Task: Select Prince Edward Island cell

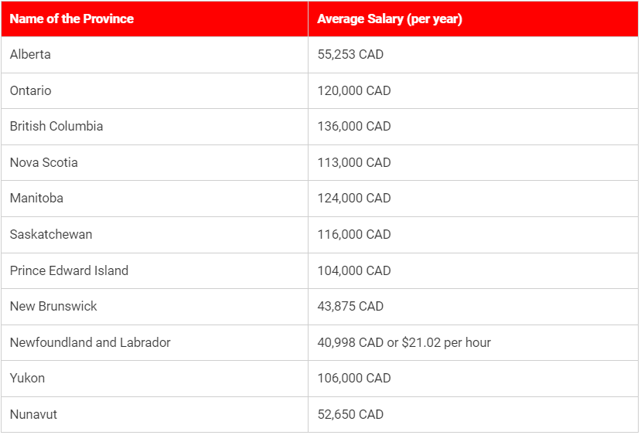Action: coord(69,270)
